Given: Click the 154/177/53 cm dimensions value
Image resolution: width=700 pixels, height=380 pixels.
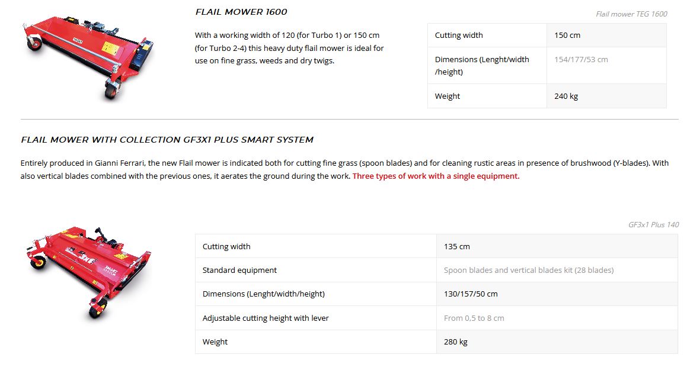Looking at the screenshot, I should [x=581, y=60].
